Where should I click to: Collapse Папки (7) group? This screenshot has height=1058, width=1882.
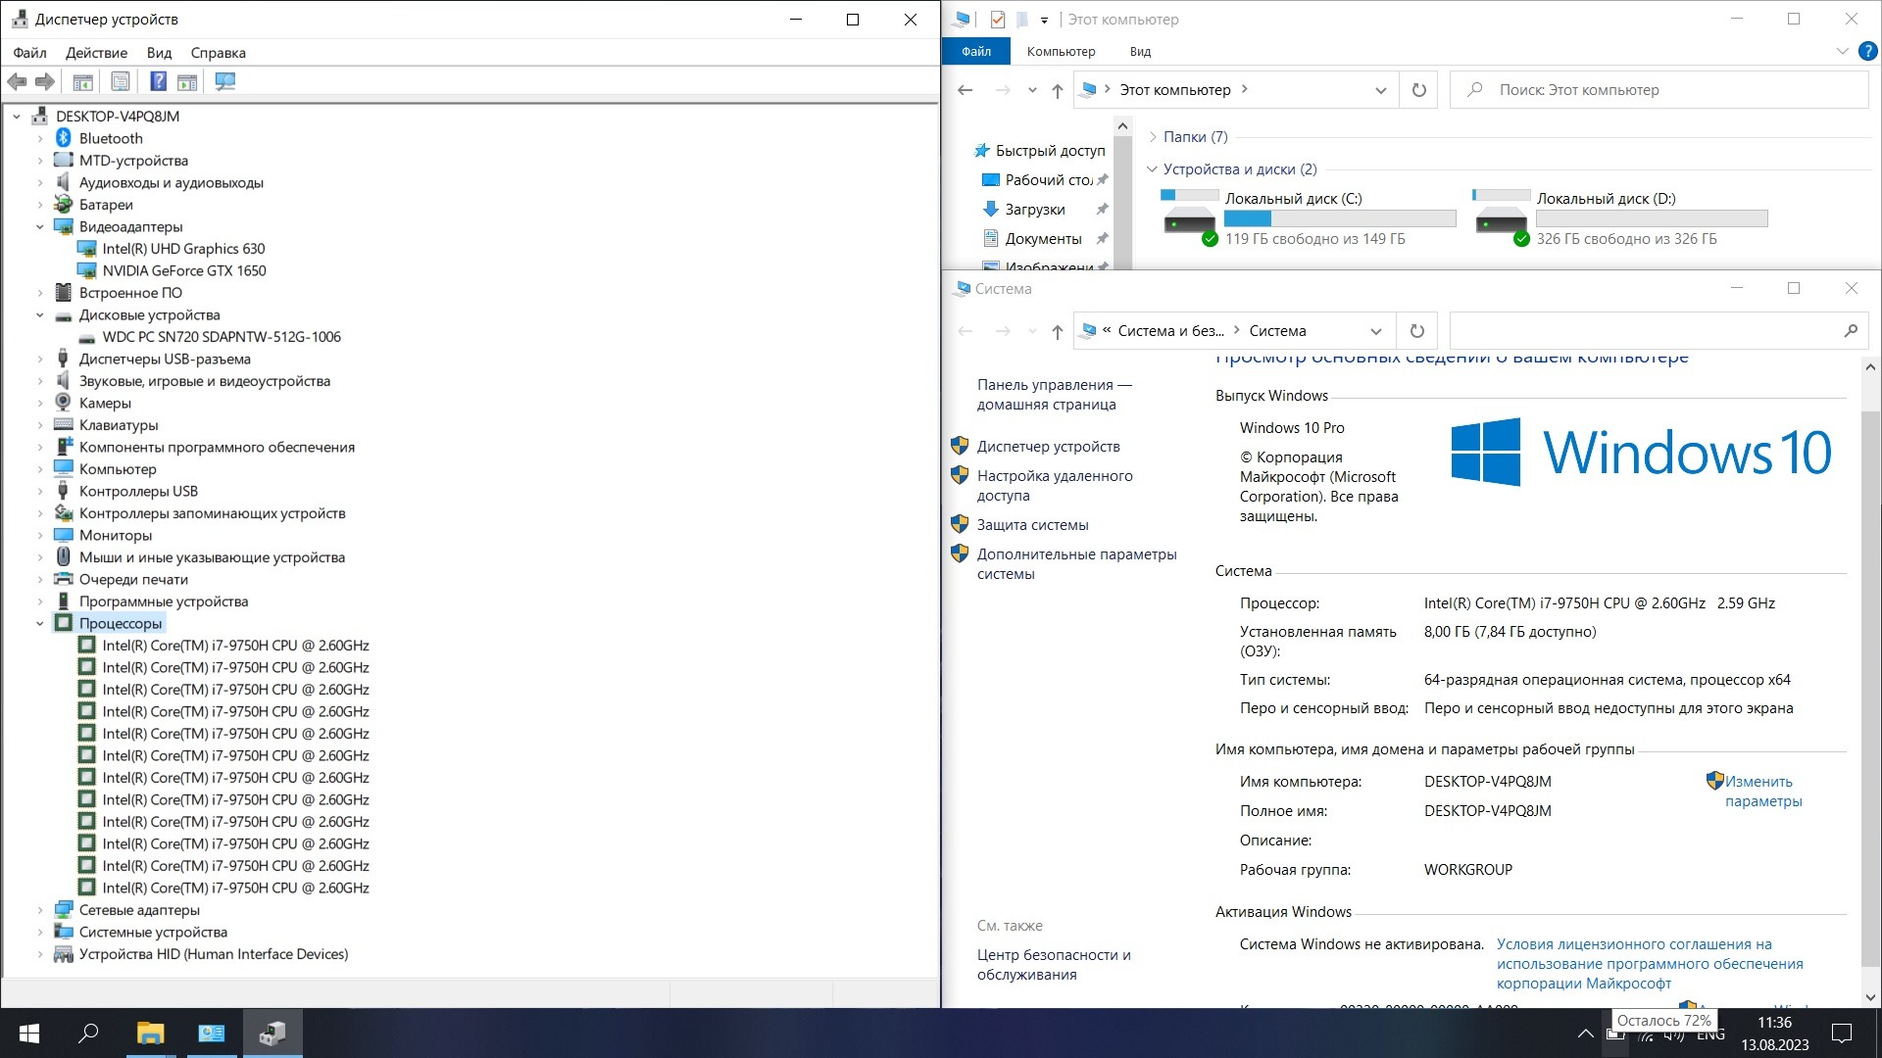[1153, 137]
